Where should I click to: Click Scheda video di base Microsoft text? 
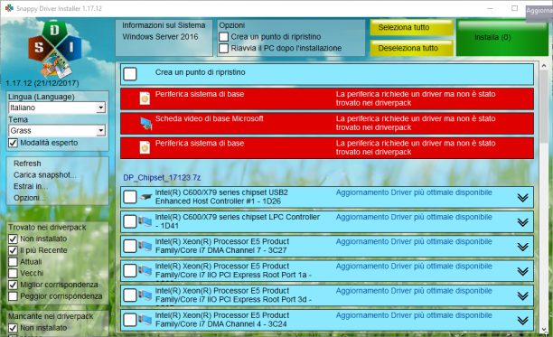coord(209,118)
